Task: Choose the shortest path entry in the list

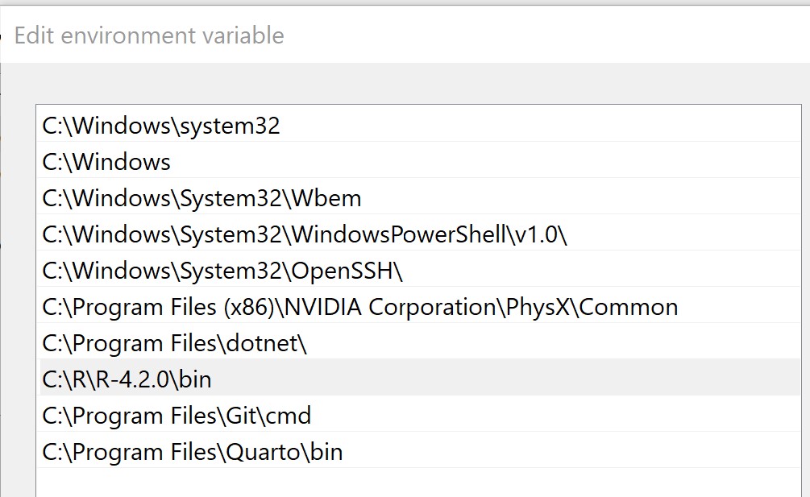Action: pos(106,162)
